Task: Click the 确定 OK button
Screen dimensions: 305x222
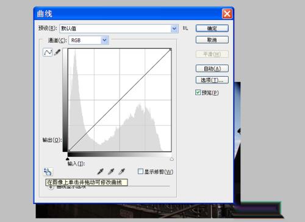Action: pyautogui.click(x=212, y=29)
